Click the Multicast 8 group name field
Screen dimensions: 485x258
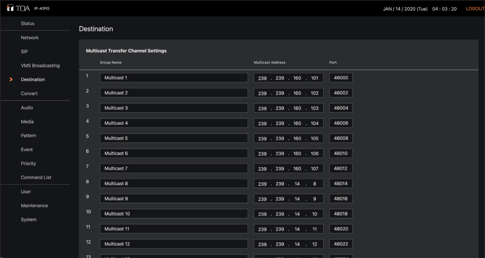click(x=174, y=183)
